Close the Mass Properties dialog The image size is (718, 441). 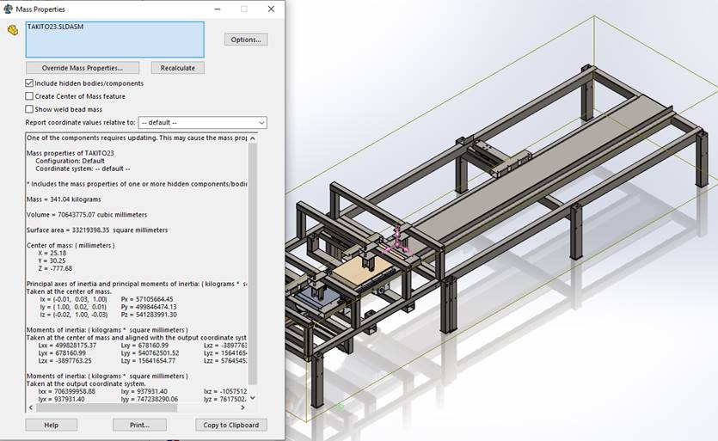pyautogui.click(x=271, y=9)
